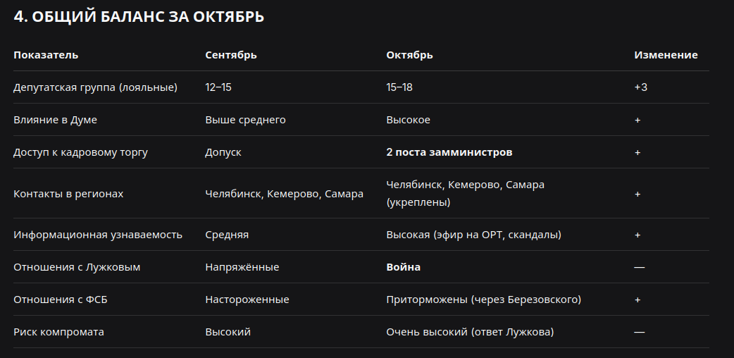Viewport: 734px width, 358px height.
Task: Select the "Контакты в регионах" row label
Action: pyautogui.click(x=68, y=194)
